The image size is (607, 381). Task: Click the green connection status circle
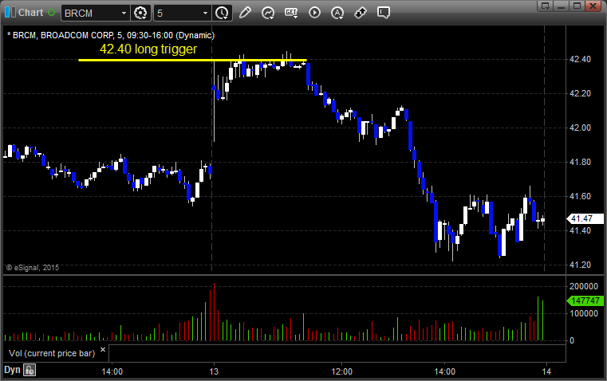click(51, 13)
